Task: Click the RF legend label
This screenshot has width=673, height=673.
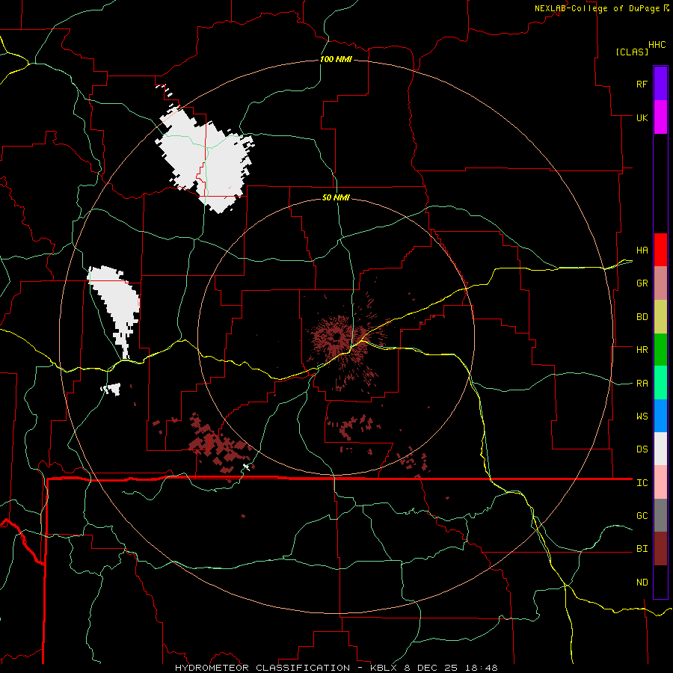Action: [642, 84]
